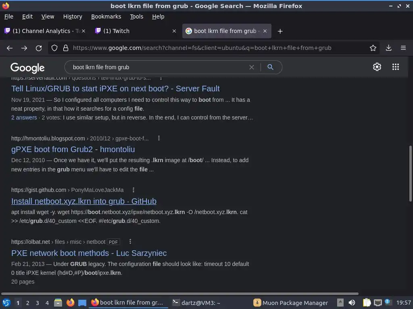This screenshot has height=309, width=413.
Task: Open the clipboard tray icon
Action: coord(367,303)
